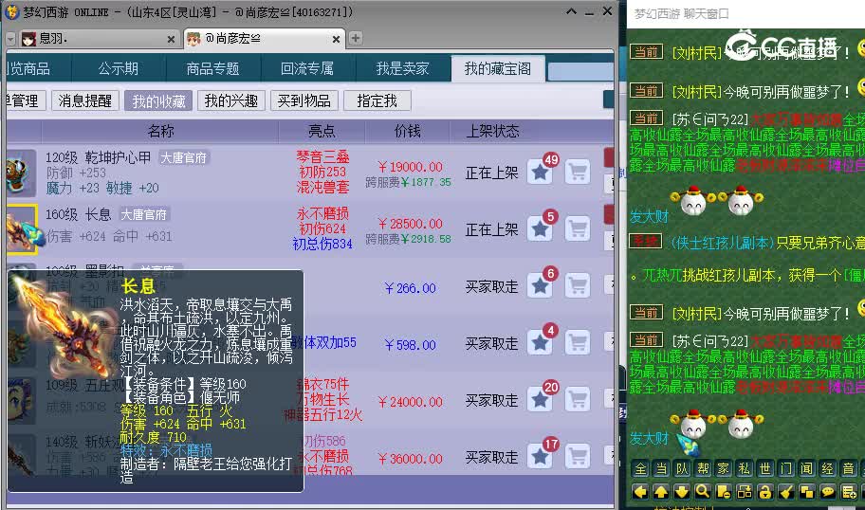Open the 回流专属 tab

(x=307, y=68)
